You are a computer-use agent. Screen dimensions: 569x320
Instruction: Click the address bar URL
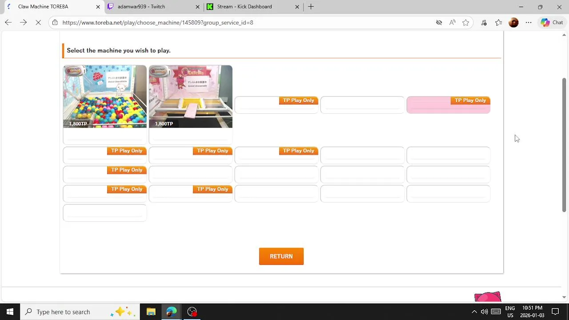point(158,22)
